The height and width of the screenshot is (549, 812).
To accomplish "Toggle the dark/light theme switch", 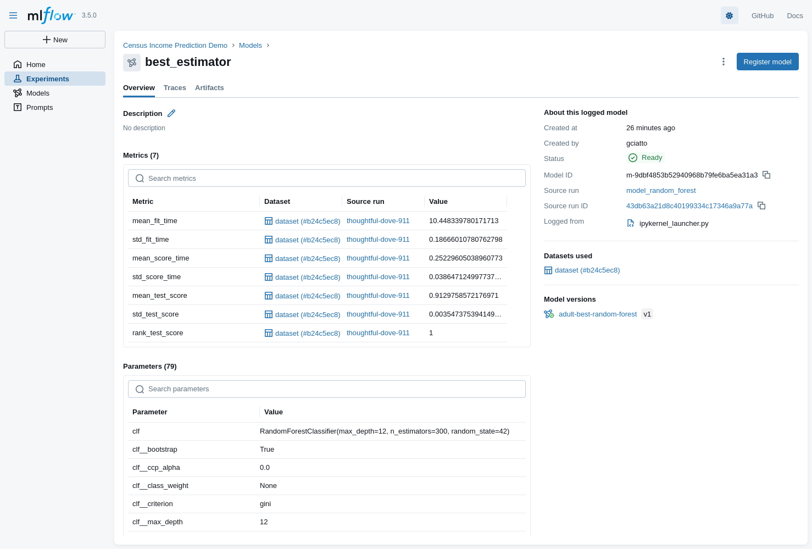I will (729, 15).
